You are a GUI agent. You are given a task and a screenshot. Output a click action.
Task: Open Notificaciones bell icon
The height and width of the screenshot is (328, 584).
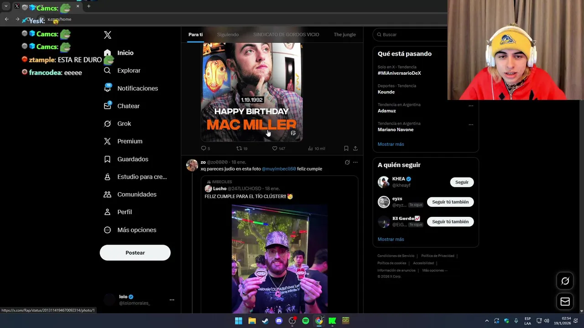click(107, 88)
